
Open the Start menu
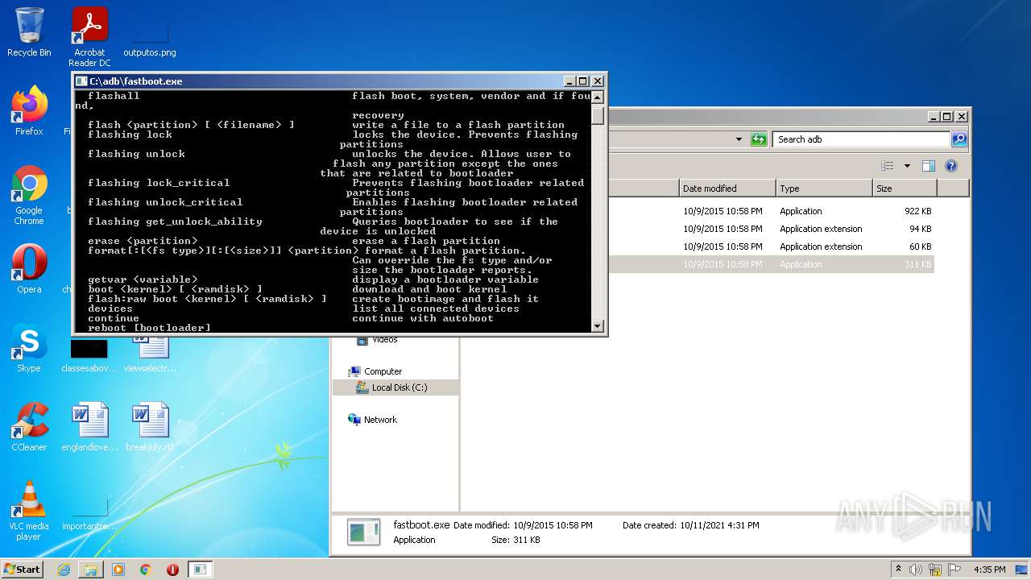[x=22, y=570]
